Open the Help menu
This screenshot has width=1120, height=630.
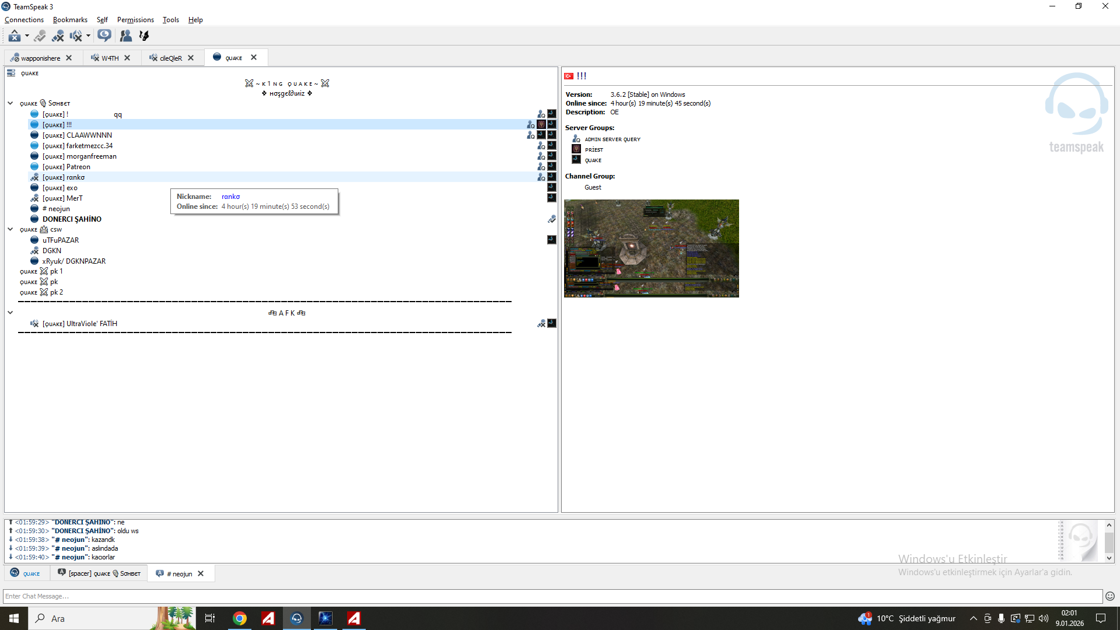tap(195, 20)
